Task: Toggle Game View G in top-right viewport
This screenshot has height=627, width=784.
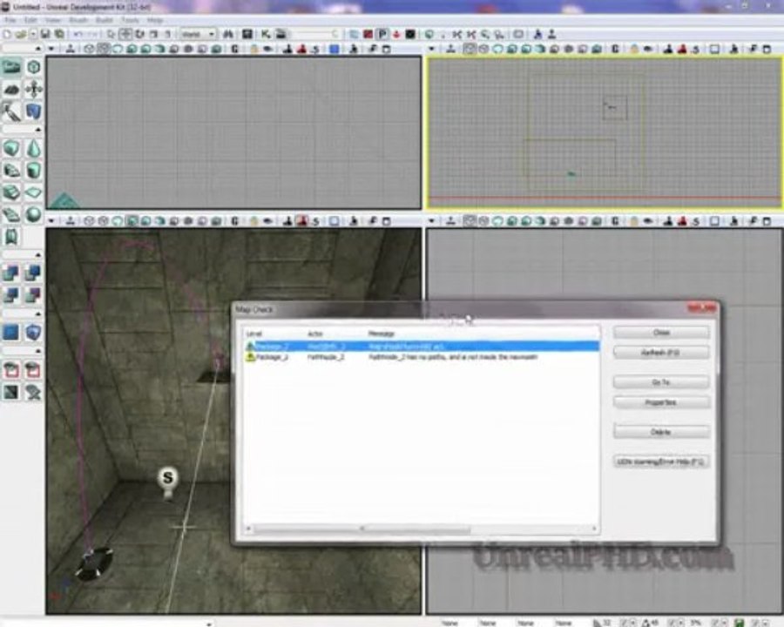Action: [616, 49]
